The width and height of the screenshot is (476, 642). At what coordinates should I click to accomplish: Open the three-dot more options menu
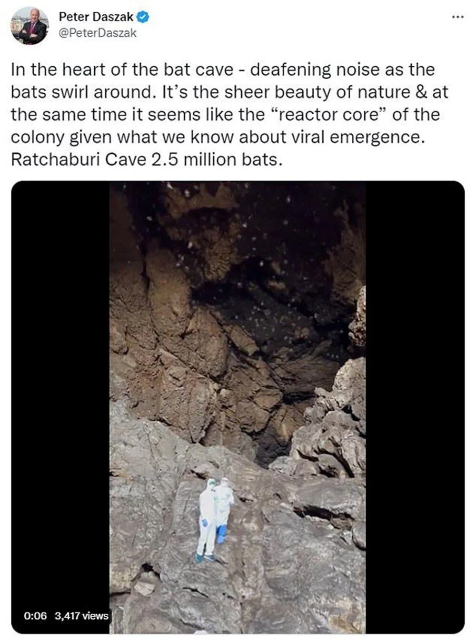point(457,17)
